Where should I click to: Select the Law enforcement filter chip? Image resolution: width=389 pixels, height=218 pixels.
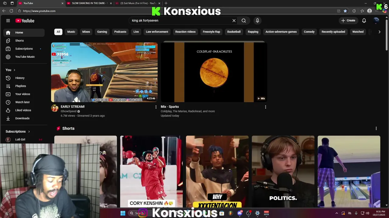157,32
